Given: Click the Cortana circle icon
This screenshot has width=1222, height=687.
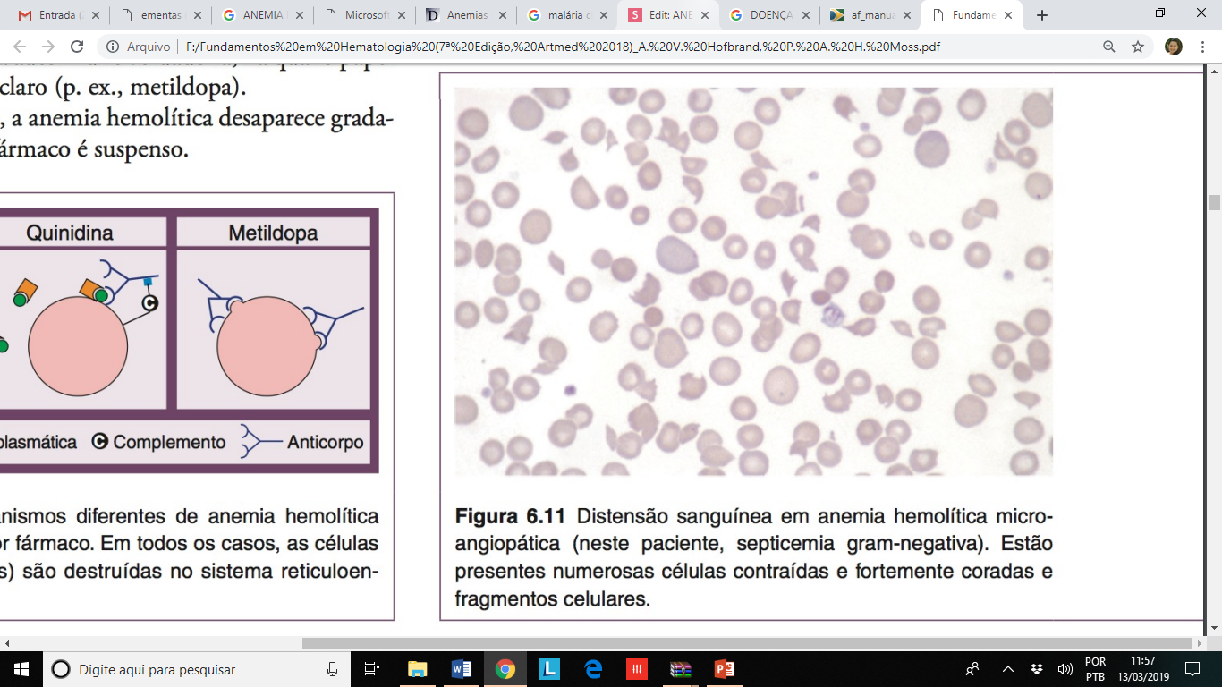Looking at the screenshot, I should coord(60,669).
